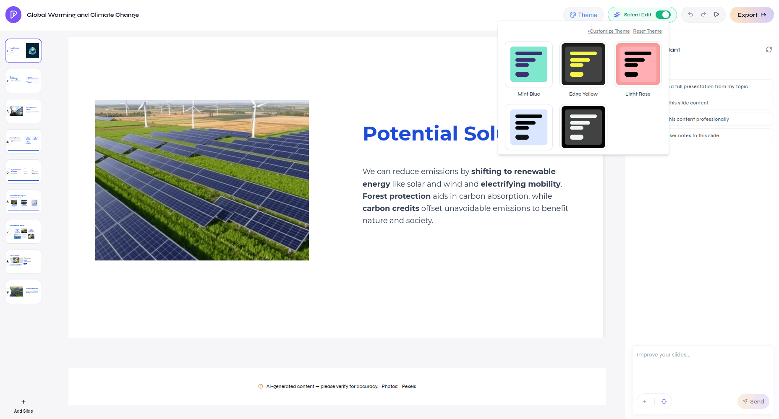
Task: Choose the Edge Yellow theme swatch
Action: click(583, 64)
